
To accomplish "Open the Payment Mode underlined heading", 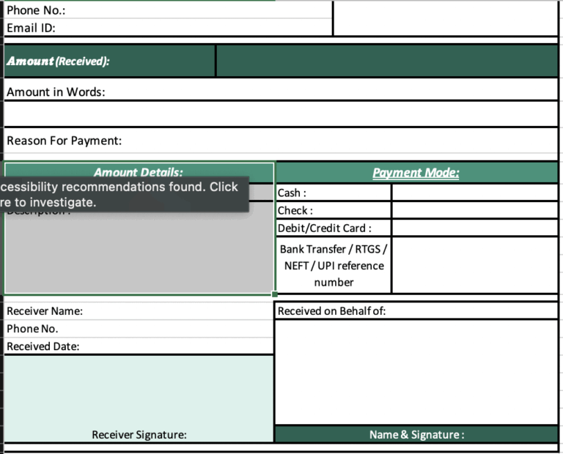I will 416,173.
